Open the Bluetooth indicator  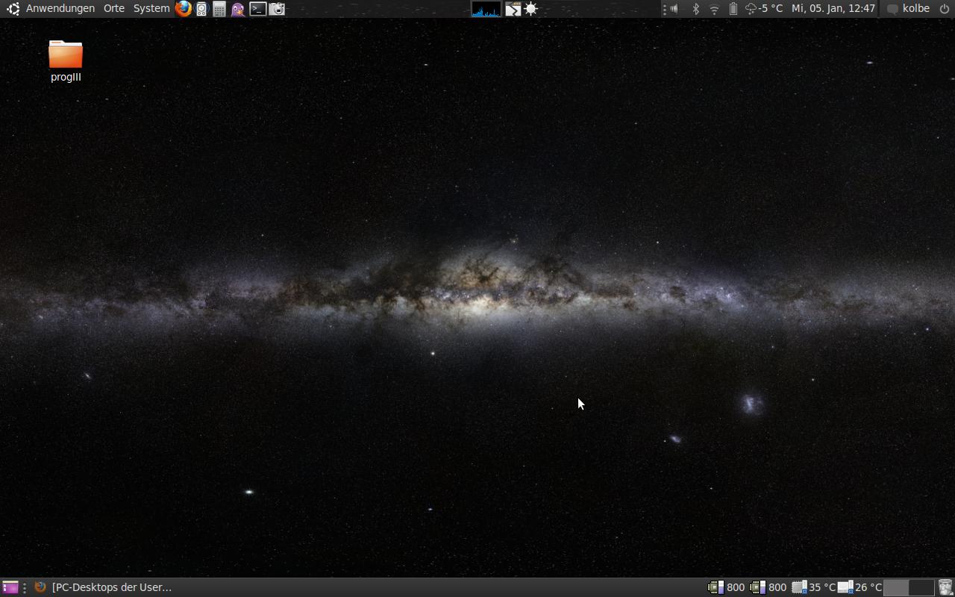[x=695, y=9]
